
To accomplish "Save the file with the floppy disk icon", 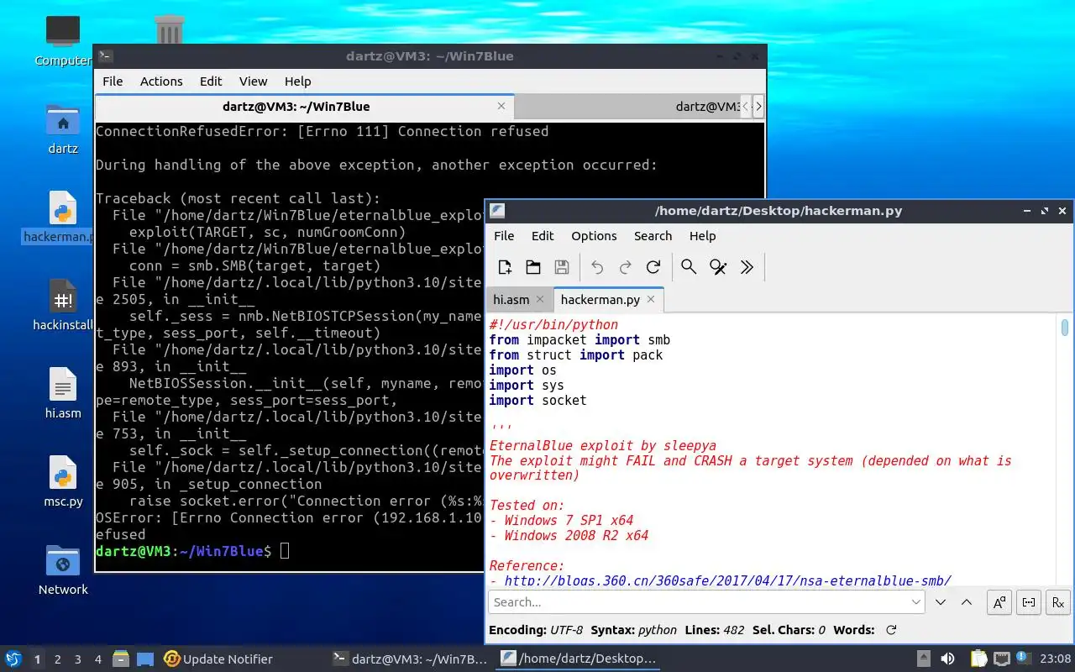I will (x=562, y=267).
